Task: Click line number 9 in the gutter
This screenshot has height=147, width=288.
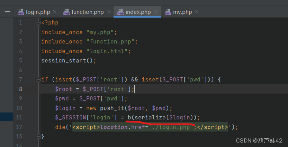Action: point(20,98)
